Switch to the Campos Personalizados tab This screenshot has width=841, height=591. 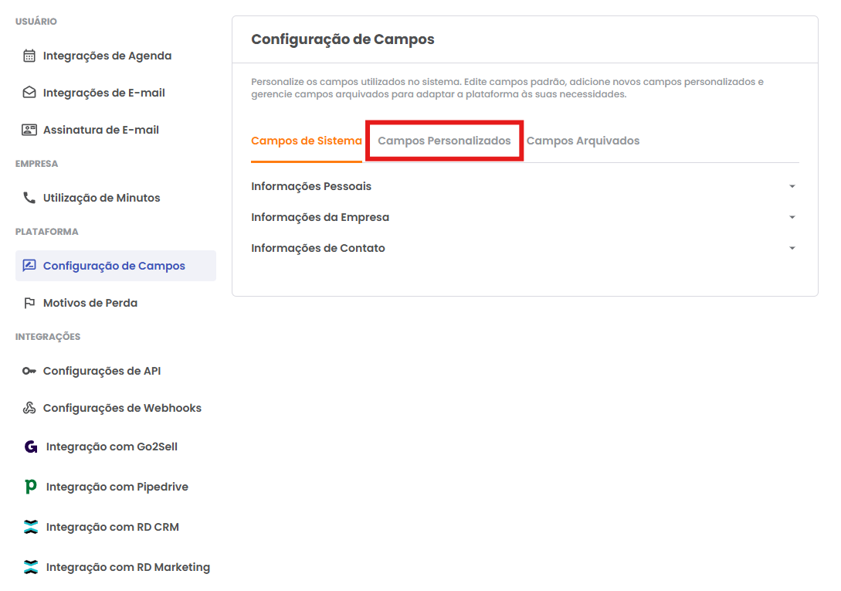click(444, 141)
